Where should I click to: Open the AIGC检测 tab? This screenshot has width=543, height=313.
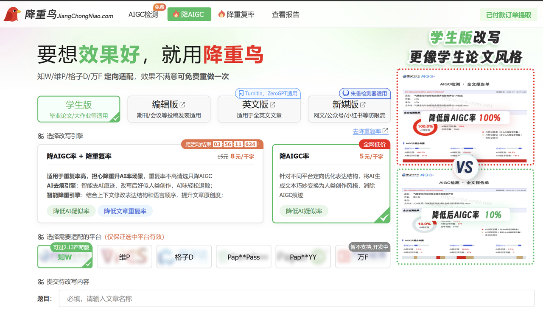(x=143, y=14)
